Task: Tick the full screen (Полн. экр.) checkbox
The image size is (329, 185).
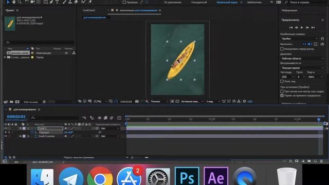Action: click(282, 81)
